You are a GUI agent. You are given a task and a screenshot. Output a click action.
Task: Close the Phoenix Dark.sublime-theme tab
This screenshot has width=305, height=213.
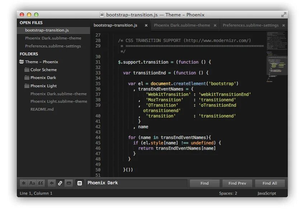215,25
